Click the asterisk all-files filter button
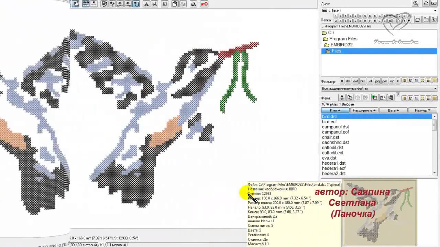The width and height of the screenshot is (440, 247). pos(342,81)
